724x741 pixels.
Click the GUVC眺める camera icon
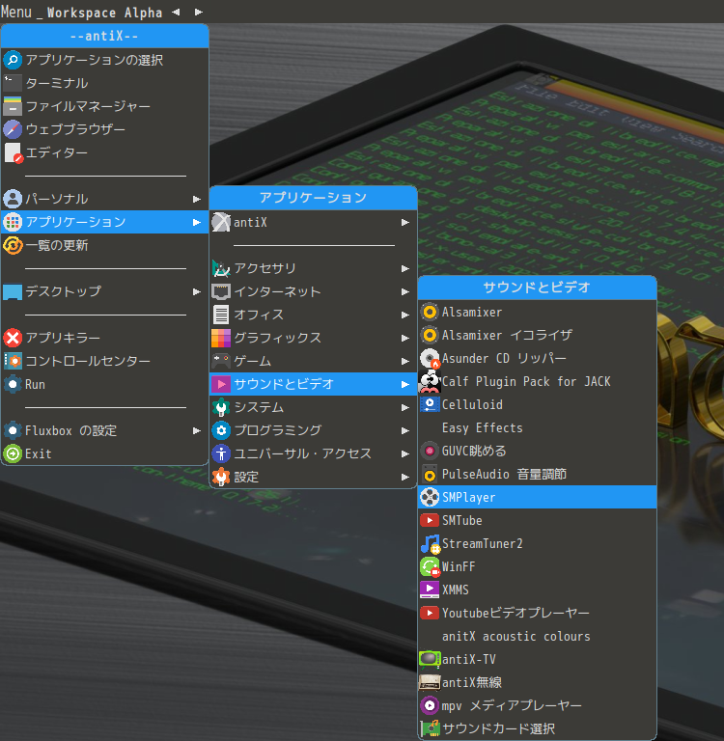430,451
